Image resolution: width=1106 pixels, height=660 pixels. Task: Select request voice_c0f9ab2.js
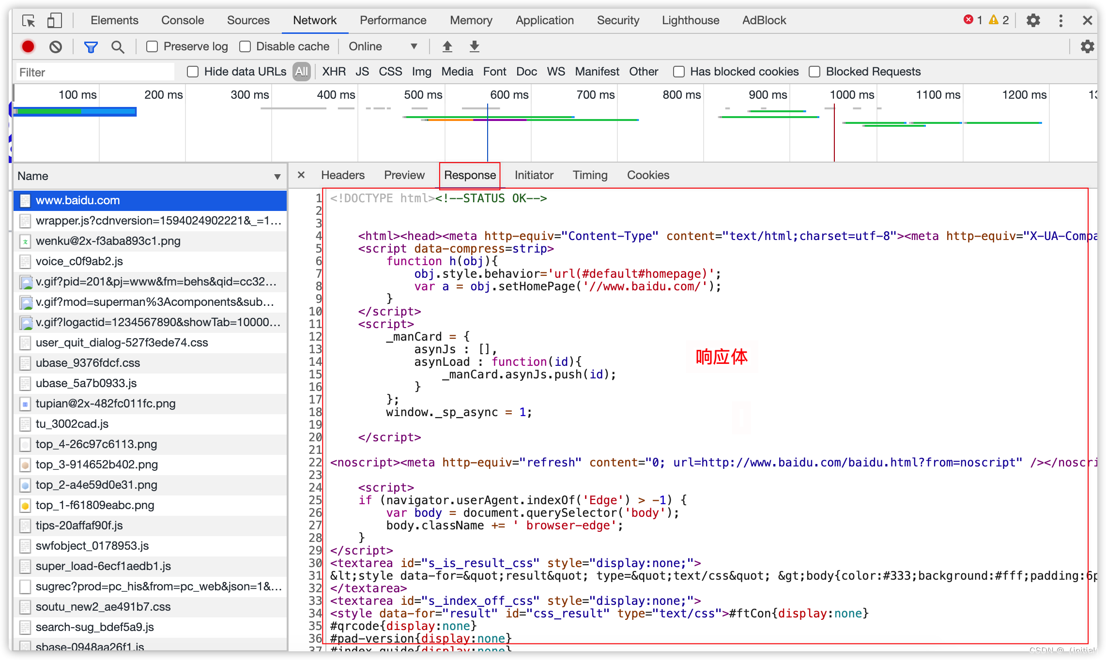150,261
